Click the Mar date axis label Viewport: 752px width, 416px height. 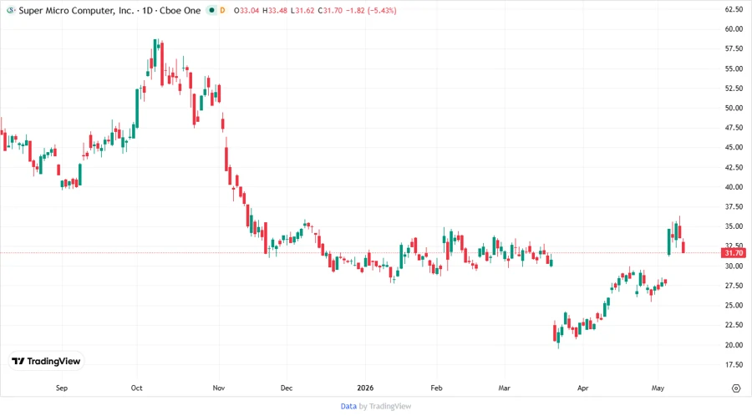[x=504, y=388]
